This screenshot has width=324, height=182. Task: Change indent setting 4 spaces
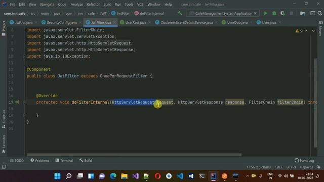pos(306,167)
